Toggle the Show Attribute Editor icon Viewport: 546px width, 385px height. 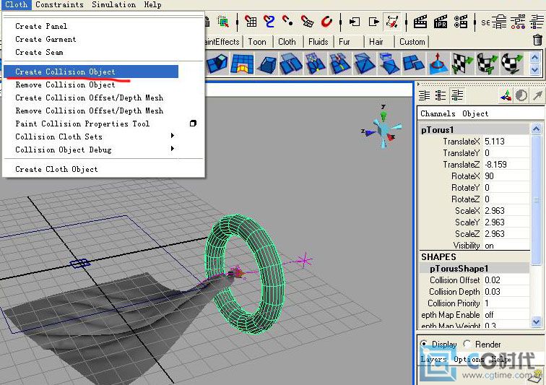click(x=498, y=22)
